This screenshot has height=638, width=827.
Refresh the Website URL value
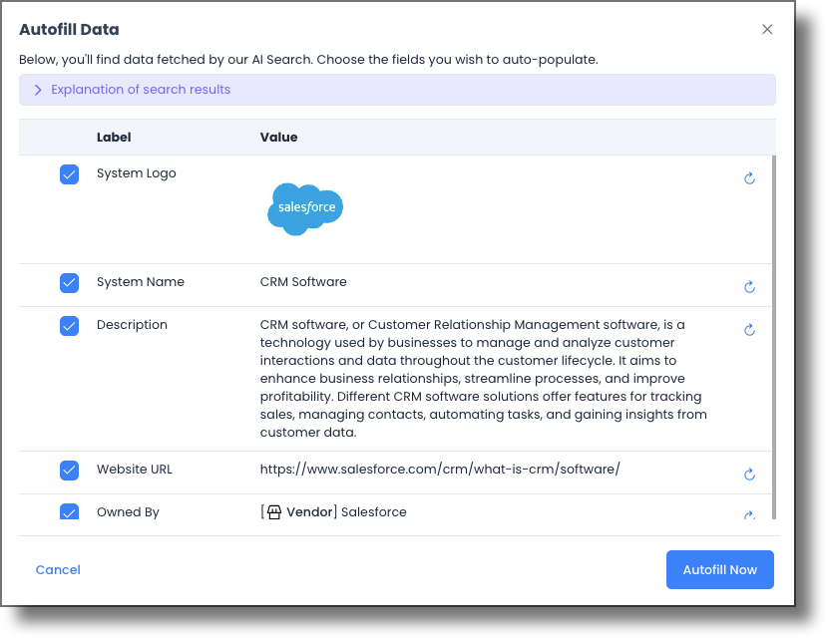[749, 474]
